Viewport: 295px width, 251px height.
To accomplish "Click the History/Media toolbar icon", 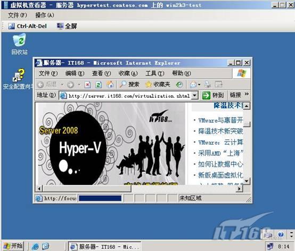I will pyautogui.click(x=179, y=85).
